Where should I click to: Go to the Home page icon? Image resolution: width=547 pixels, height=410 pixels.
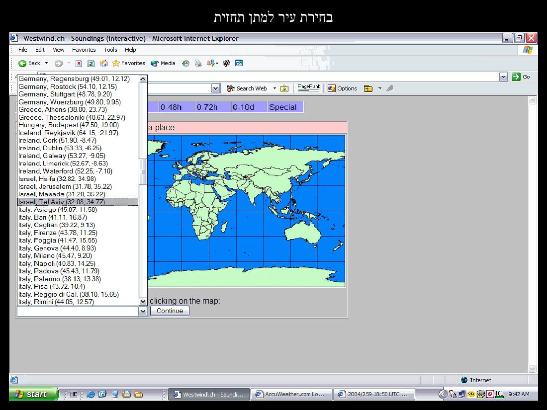103,64
